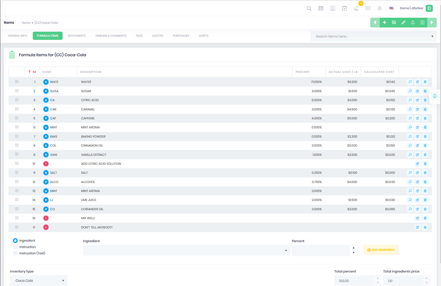Edit the CAFFEINE formula row

pyautogui.click(x=417, y=118)
